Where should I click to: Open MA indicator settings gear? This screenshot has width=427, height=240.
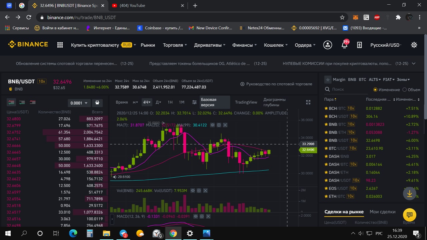click(x=219, y=125)
